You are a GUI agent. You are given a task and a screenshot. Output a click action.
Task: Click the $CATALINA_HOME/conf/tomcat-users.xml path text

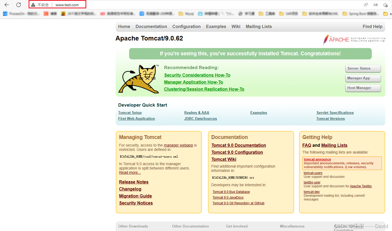pos(149,157)
